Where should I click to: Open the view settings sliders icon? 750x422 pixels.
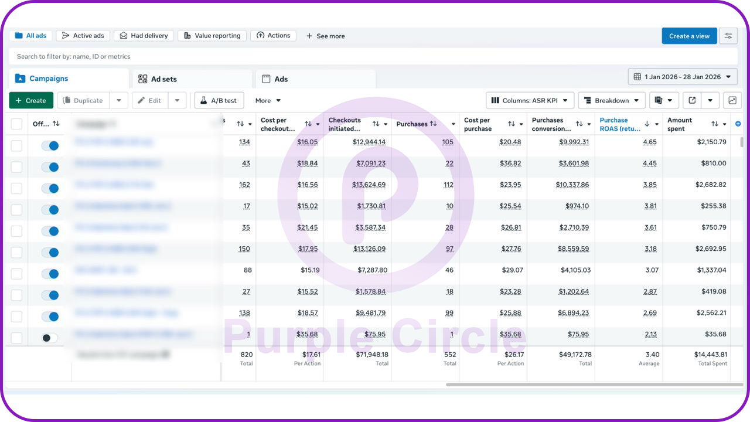tap(728, 36)
